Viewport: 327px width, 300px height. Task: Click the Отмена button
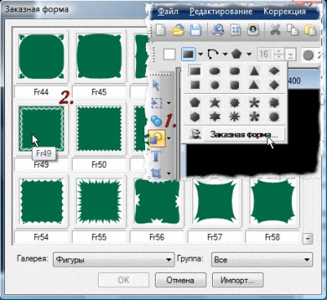(180, 280)
